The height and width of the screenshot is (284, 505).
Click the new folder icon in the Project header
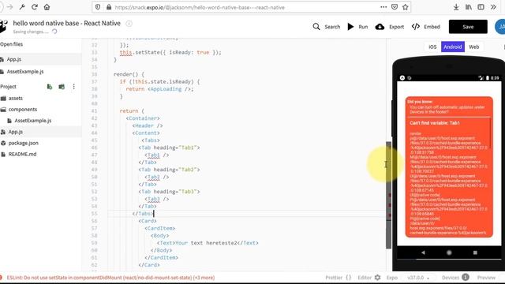[x=62, y=87]
